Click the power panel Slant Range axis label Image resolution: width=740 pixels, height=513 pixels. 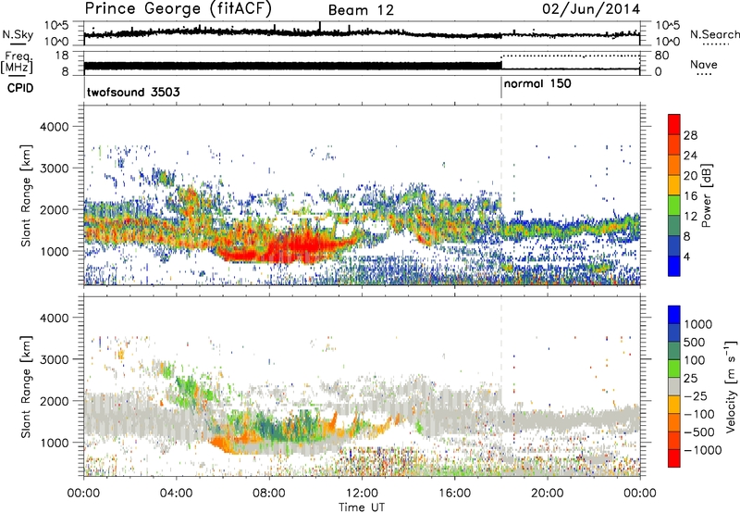[x=26, y=195]
